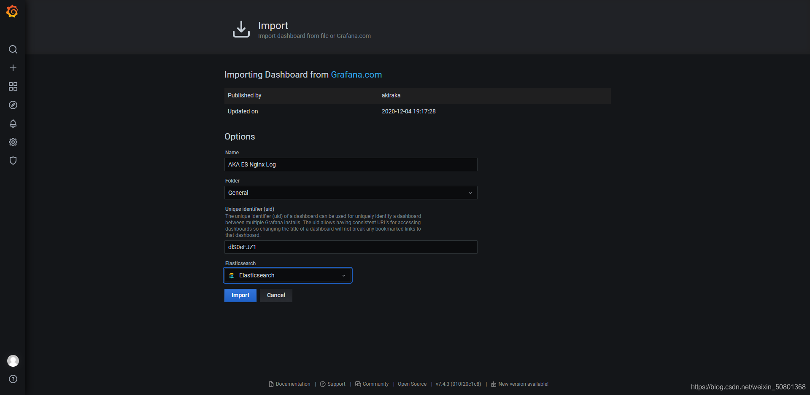Open the Alerting bell icon
Image resolution: width=810 pixels, height=395 pixels.
[13, 124]
